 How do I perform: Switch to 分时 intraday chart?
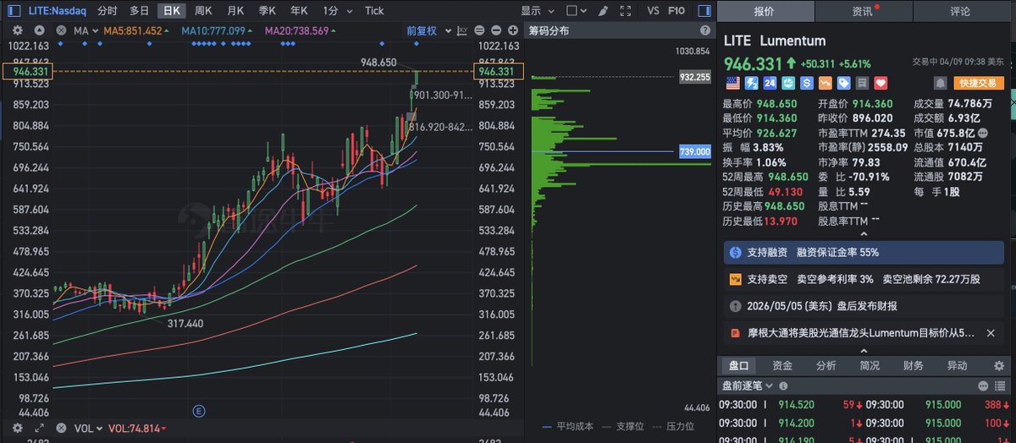coord(108,11)
